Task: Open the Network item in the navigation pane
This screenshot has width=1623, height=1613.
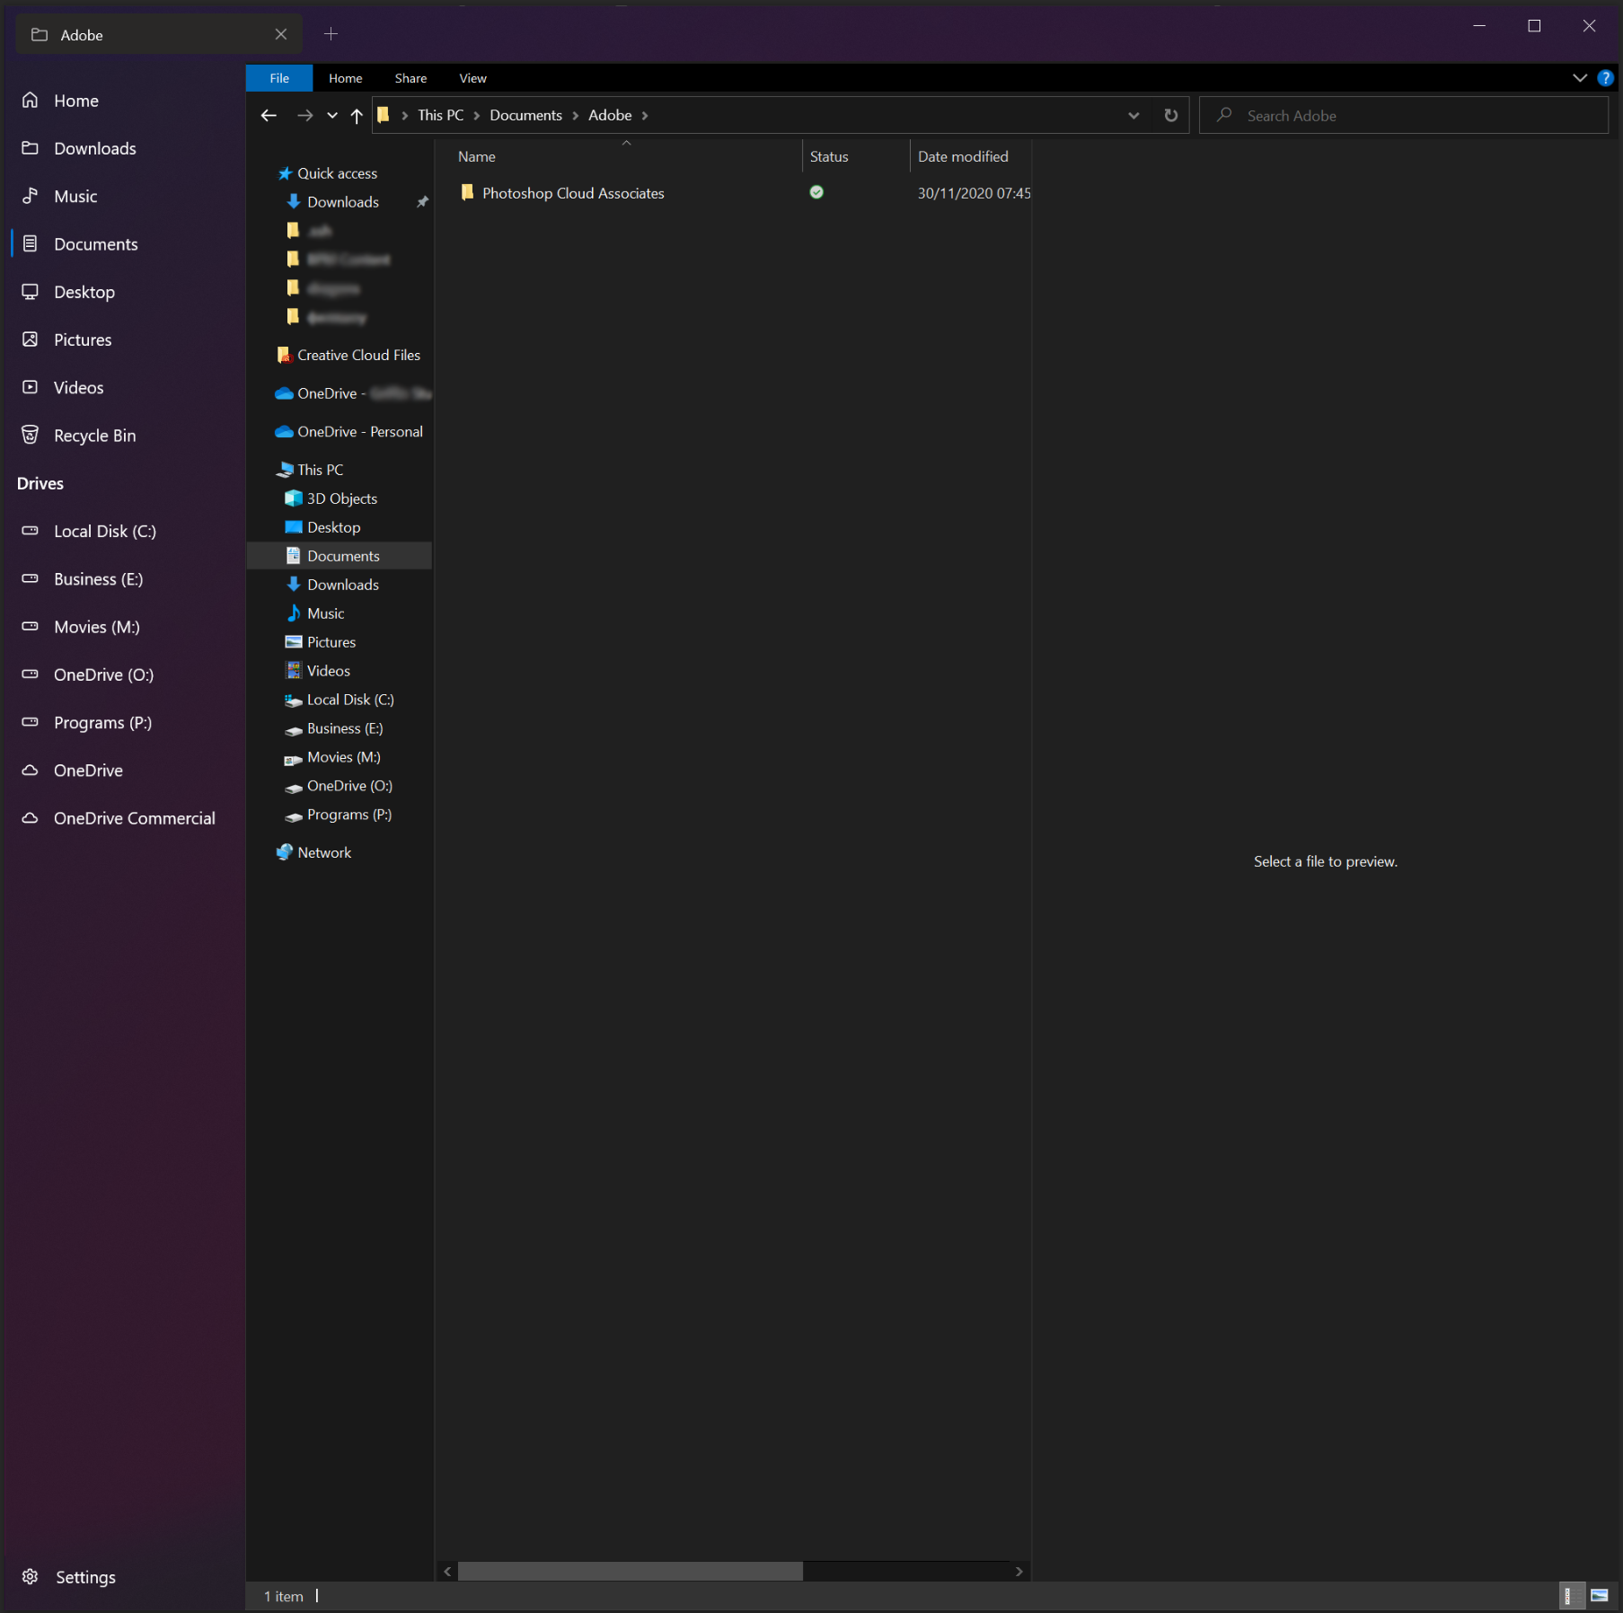Action: pyautogui.click(x=323, y=851)
